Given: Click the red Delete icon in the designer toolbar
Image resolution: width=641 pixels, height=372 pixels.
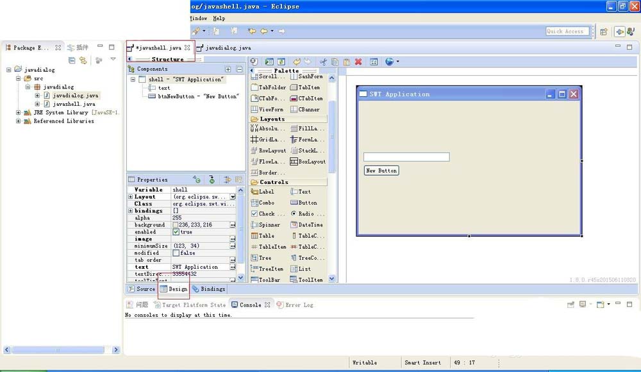Looking at the screenshot, I should coord(358,62).
